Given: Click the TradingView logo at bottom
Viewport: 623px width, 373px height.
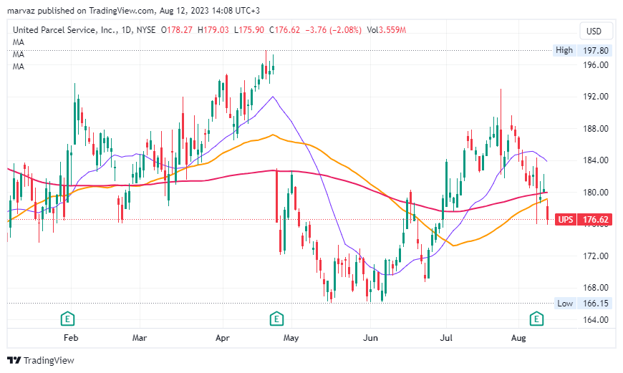Looking at the screenshot, I should click(41, 360).
